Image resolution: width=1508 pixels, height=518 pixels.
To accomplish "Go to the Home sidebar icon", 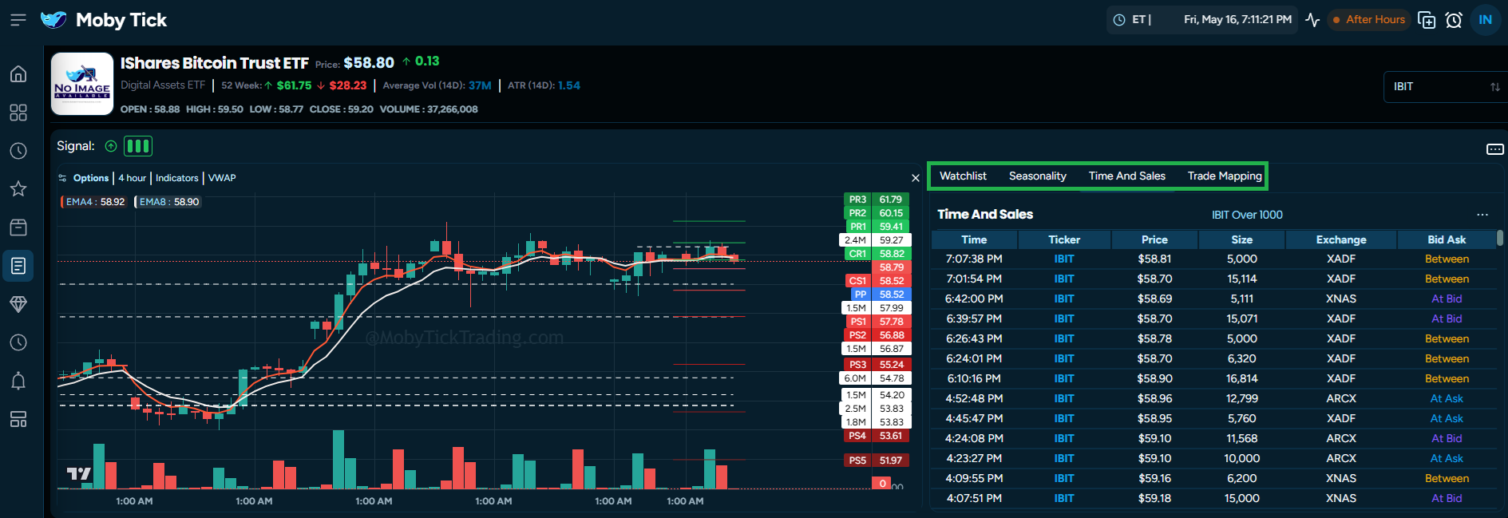I will pyautogui.click(x=18, y=74).
